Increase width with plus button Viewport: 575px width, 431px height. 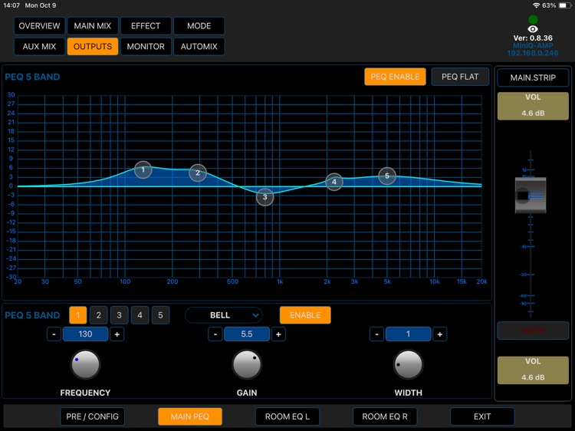coord(440,334)
